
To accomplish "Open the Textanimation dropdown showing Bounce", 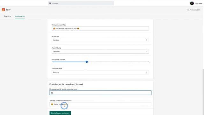I will pyautogui.click(x=100, y=72).
